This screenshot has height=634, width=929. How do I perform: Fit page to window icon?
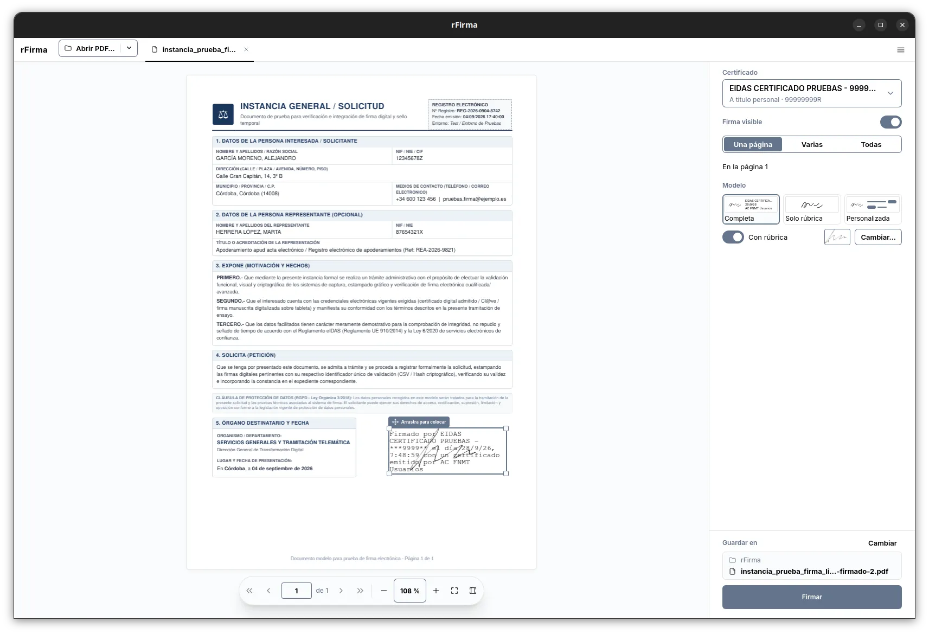pyautogui.click(x=473, y=591)
